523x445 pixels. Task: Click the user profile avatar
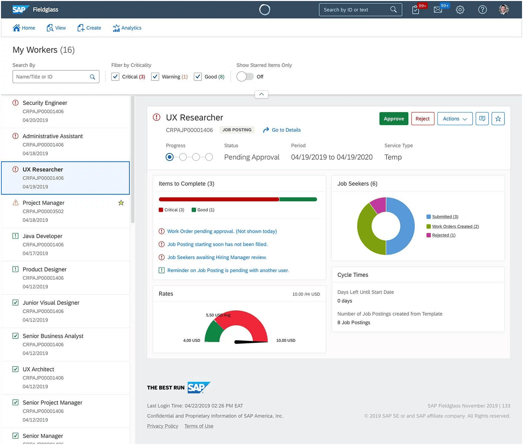tap(504, 10)
